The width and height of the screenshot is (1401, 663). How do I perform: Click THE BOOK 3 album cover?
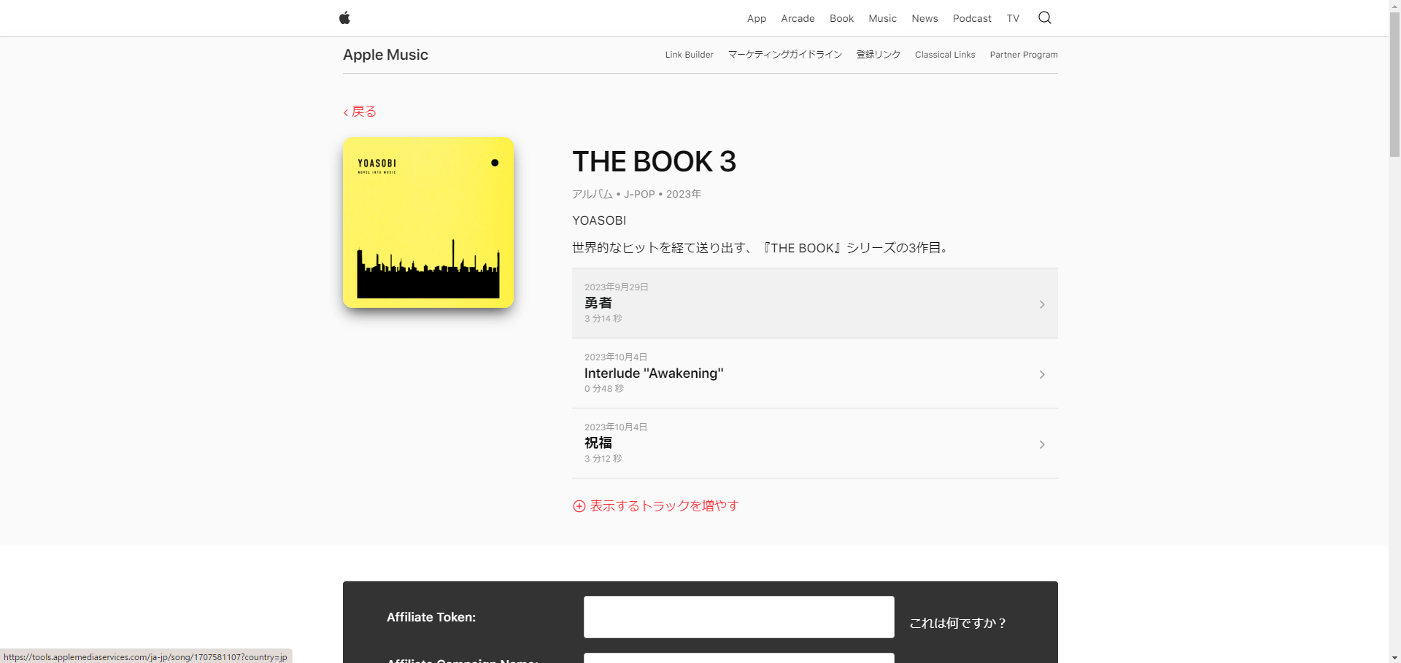(x=428, y=222)
